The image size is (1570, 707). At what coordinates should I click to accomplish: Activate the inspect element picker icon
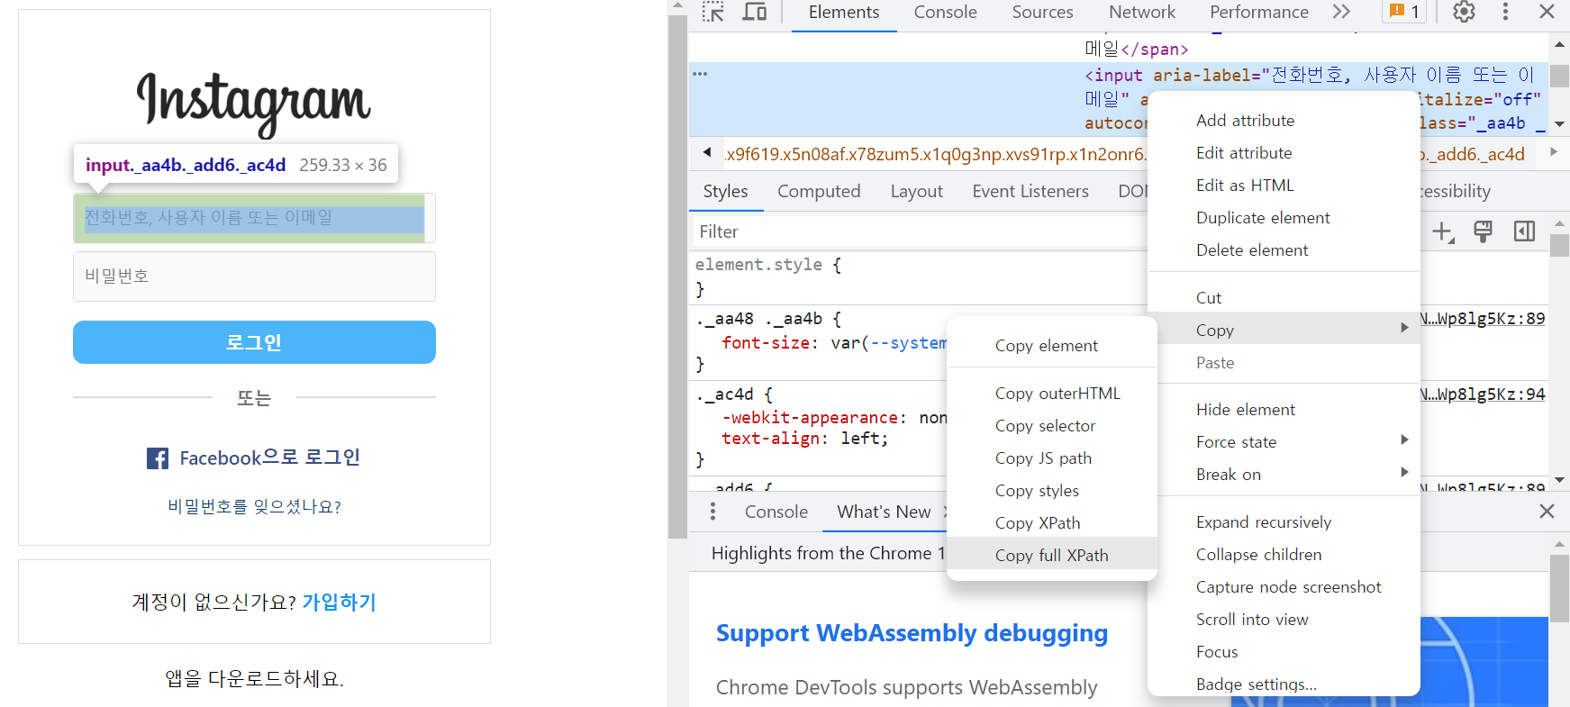(713, 12)
